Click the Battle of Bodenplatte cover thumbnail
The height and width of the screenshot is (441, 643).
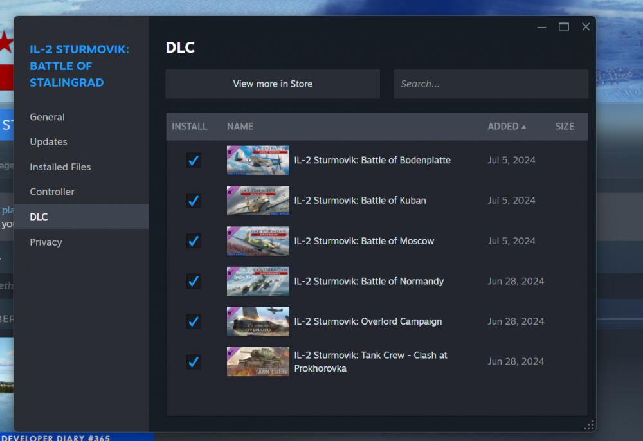click(x=258, y=160)
